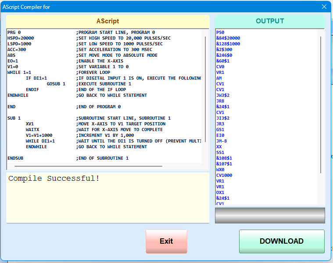Screen dimensions: 333x263
Task: Click the CV0 output line
Action: click(220, 67)
